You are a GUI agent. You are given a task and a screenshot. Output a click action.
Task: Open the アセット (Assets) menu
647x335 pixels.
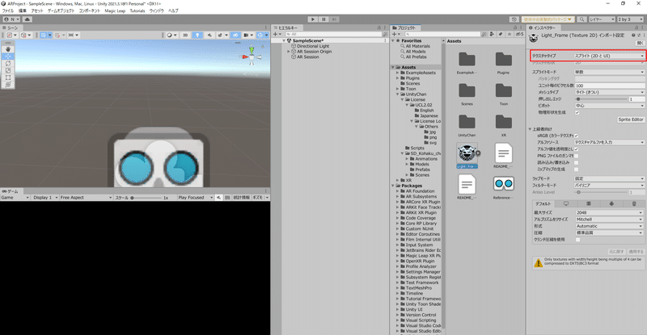(x=37, y=10)
